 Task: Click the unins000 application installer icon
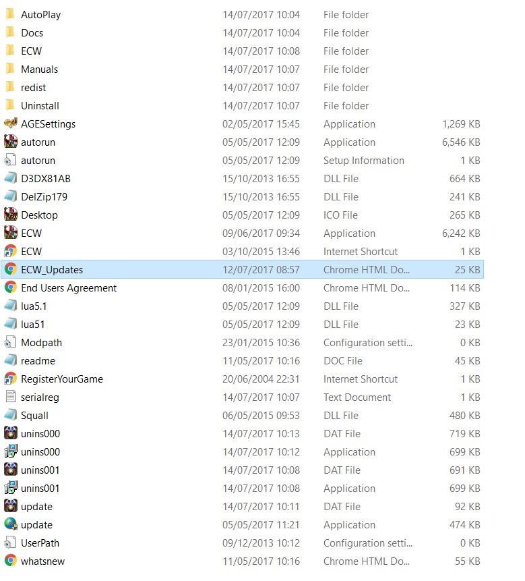10,451
